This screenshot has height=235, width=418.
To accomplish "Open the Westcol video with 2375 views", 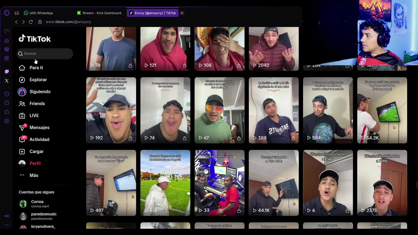I will pos(382,183).
